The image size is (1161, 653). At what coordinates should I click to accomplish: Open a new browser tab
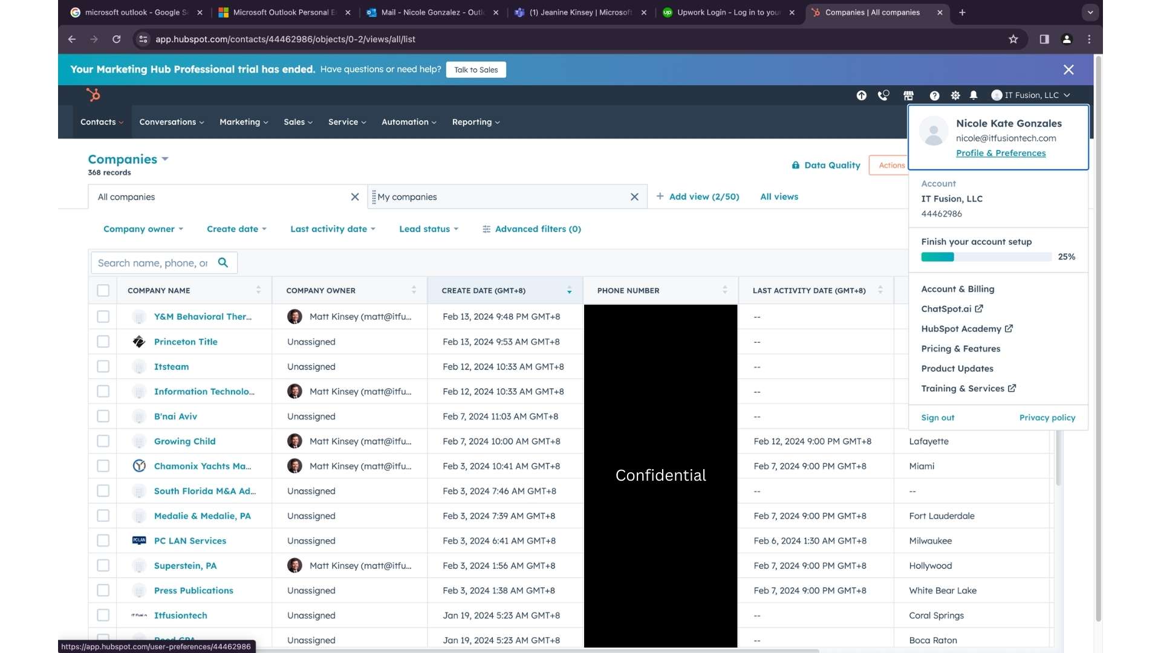[962, 12]
